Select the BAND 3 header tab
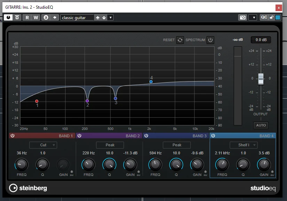287x201 pixels. pyautogui.click(x=176, y=136)
